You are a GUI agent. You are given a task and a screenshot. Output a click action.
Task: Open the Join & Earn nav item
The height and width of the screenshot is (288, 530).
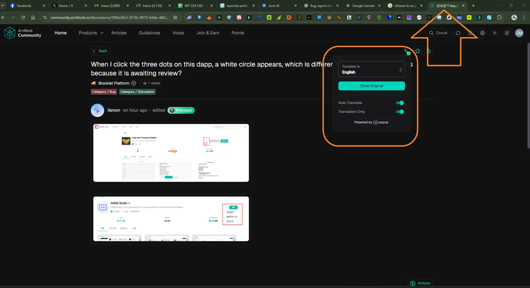(208, 33)
